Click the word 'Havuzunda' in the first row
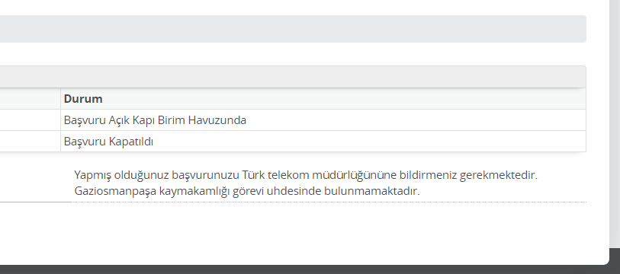This screenshot has width=620, height=274. [217, 120]
